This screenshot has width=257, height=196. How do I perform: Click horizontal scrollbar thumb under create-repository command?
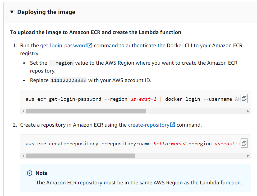pyautogui.click(x=80, y=156)
